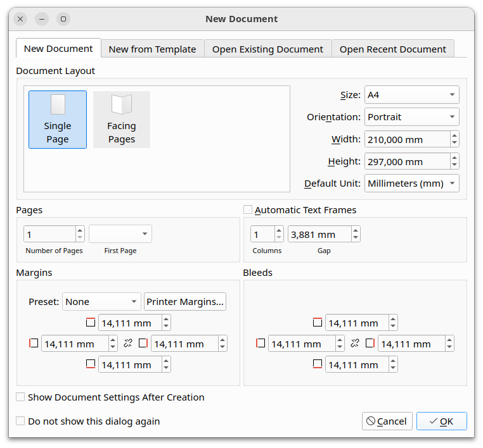The width and height of the screenshot is (483, 448).
Task: Select the Single Page layout icon
Action: 58,120
